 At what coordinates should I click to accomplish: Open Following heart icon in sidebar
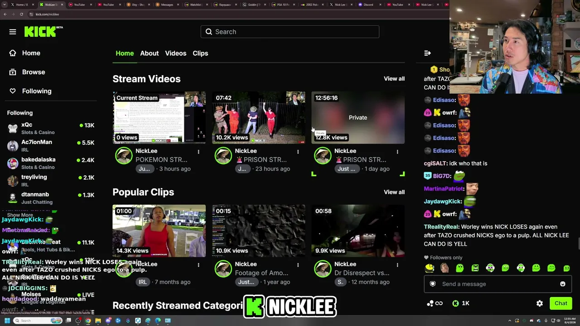[x=13, y=91]
